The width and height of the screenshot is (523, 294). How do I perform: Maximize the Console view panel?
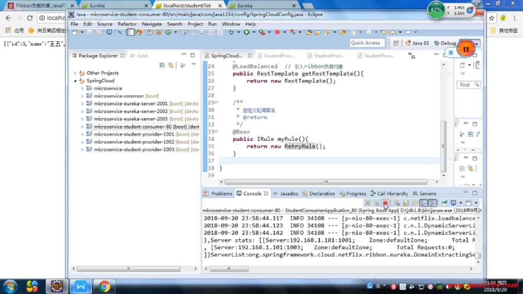tap(475, 193)
